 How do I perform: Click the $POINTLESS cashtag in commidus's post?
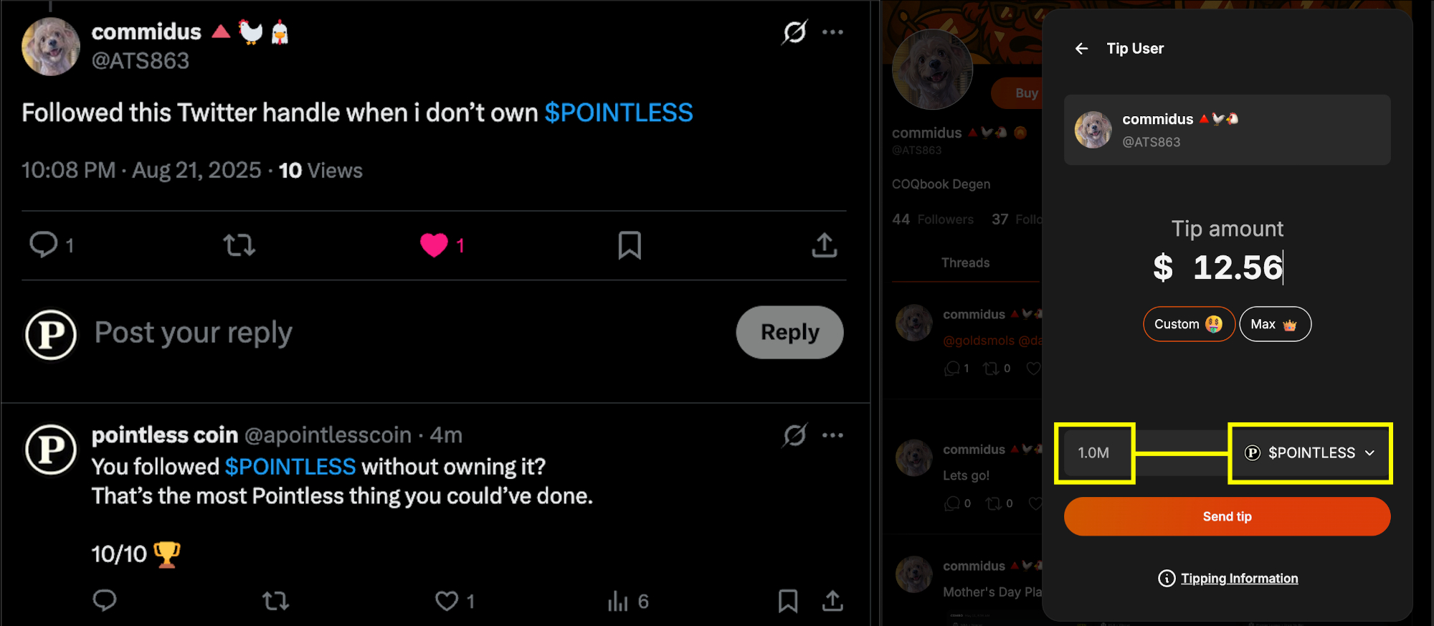[618, 113]
